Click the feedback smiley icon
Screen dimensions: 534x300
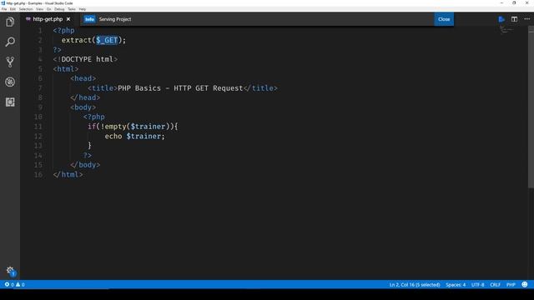pyautogui.click(x=525, y=284)
